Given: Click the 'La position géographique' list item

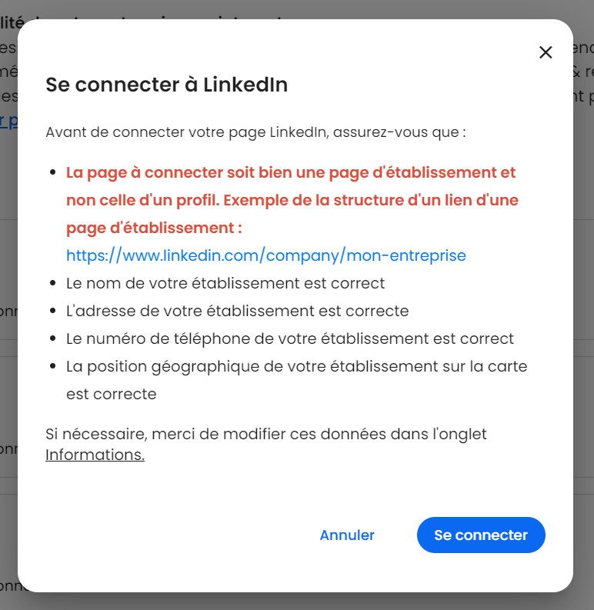Looking at the screenshot, I should click(x=296, y=380).
